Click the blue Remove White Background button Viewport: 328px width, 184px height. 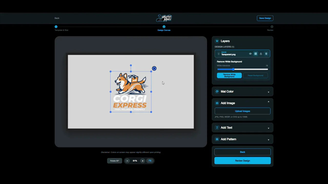[229, 75]
